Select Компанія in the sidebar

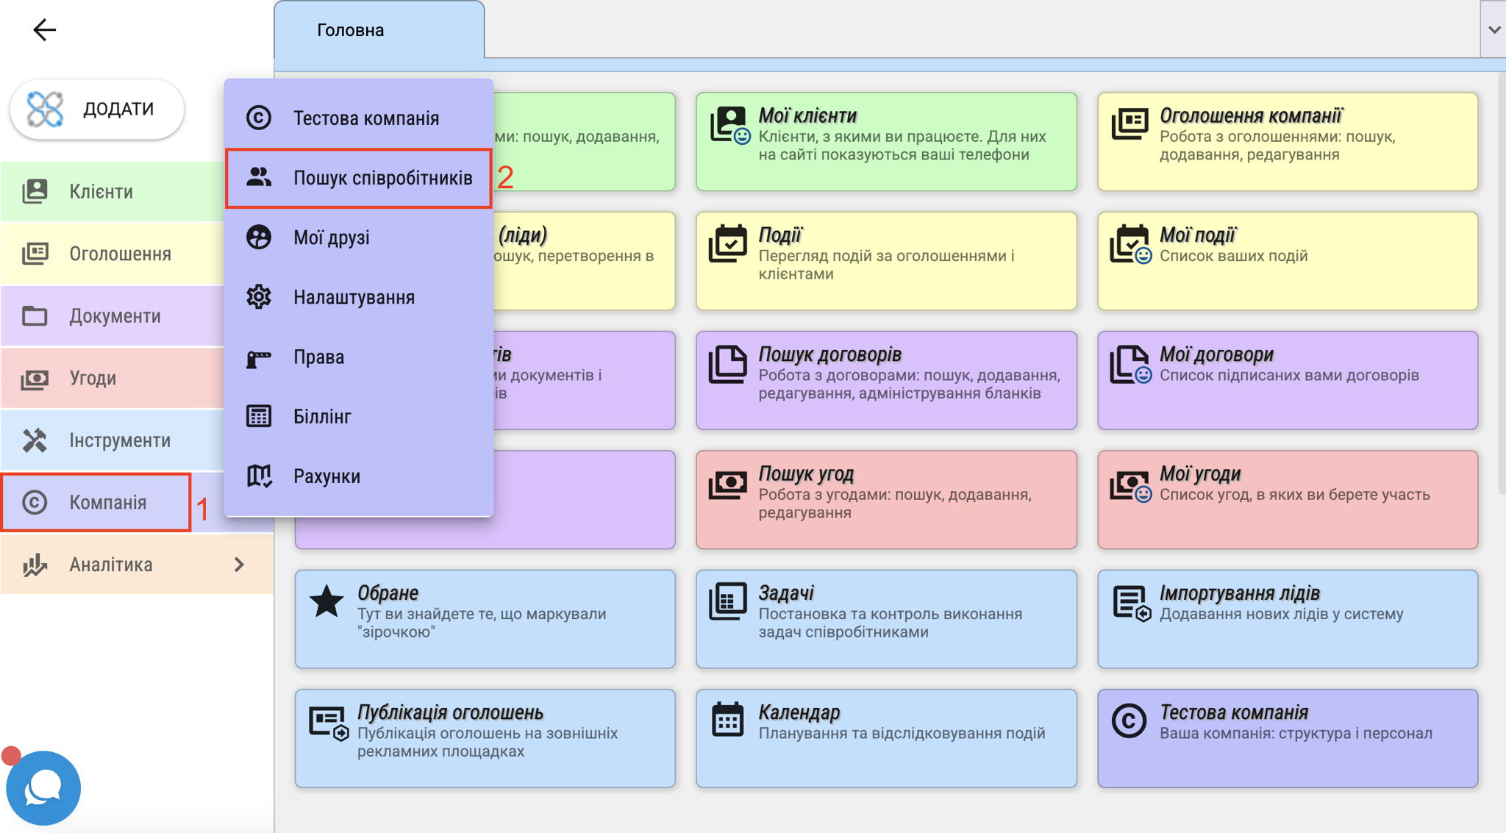tap(96, 502)
